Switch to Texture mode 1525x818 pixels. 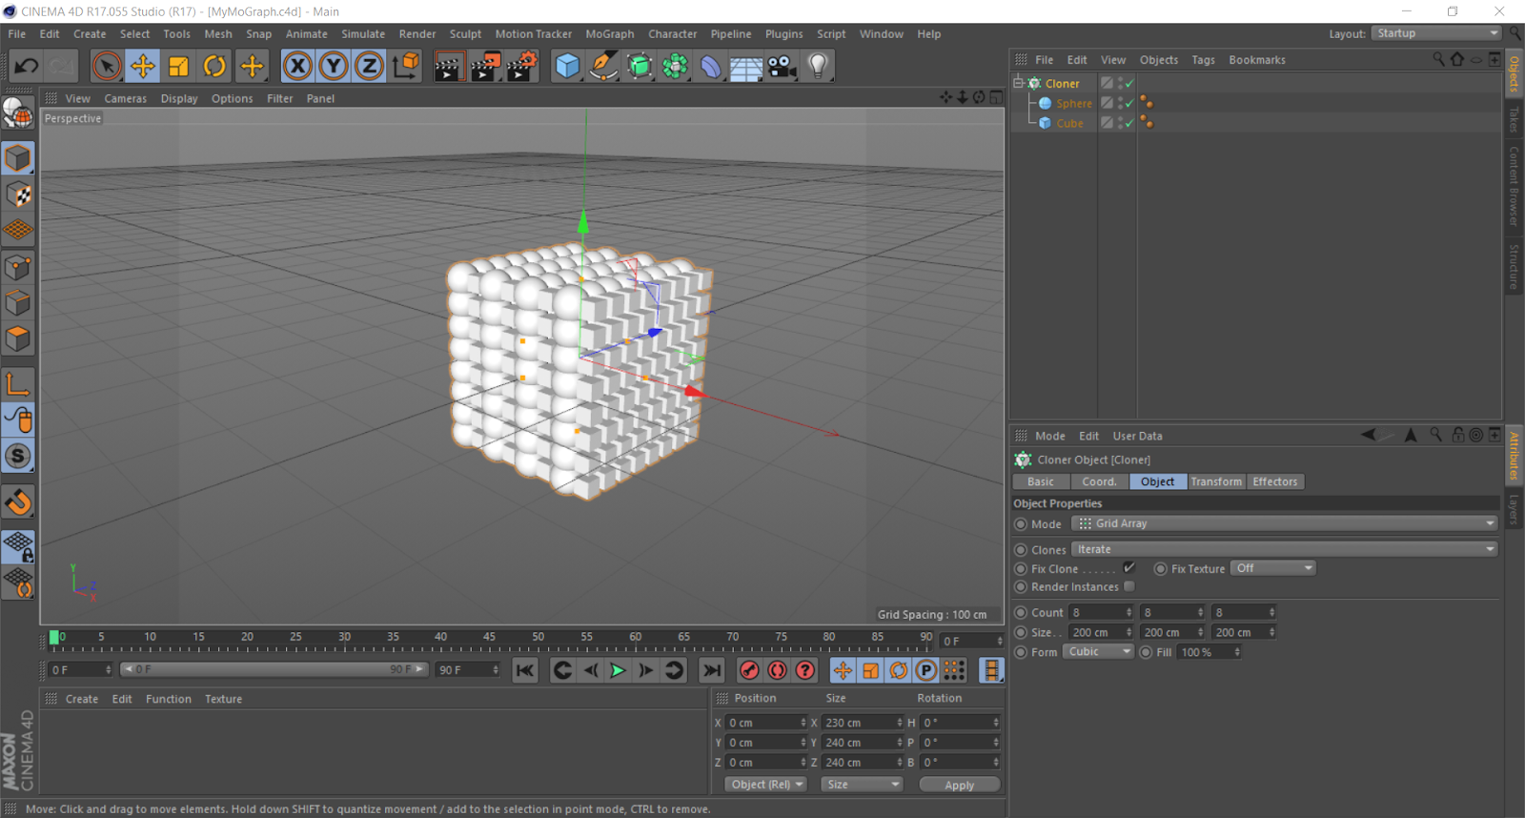18,194
